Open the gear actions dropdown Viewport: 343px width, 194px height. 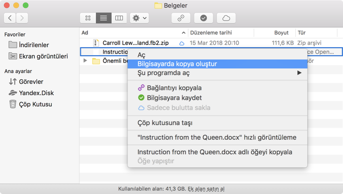[139, 18]
